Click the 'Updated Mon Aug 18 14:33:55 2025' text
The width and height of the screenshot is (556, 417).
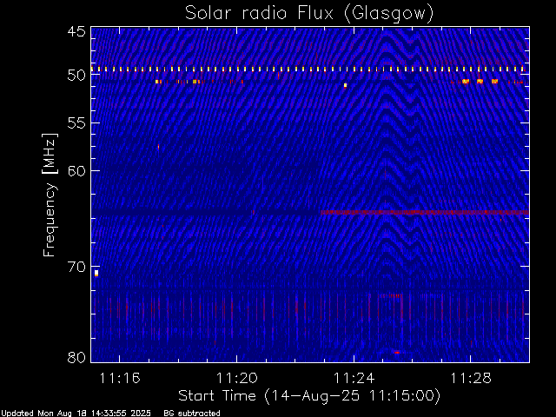(x=76, y=414)
